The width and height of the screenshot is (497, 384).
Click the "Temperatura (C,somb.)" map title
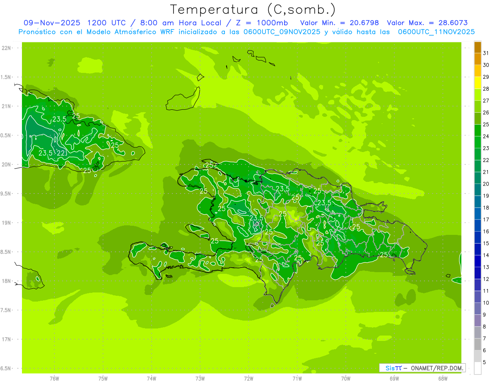253,10
